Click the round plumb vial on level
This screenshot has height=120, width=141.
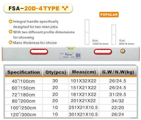(123, 51)
